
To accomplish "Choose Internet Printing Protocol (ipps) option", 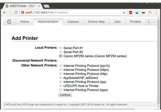I will 61,90.
